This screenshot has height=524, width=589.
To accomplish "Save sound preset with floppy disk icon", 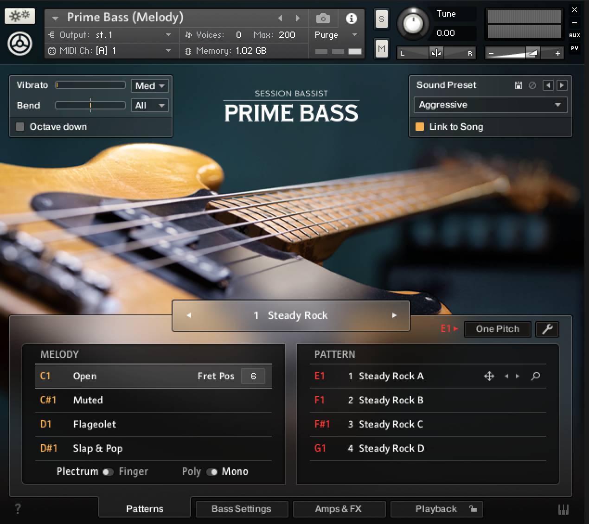I will coord(519,85).
